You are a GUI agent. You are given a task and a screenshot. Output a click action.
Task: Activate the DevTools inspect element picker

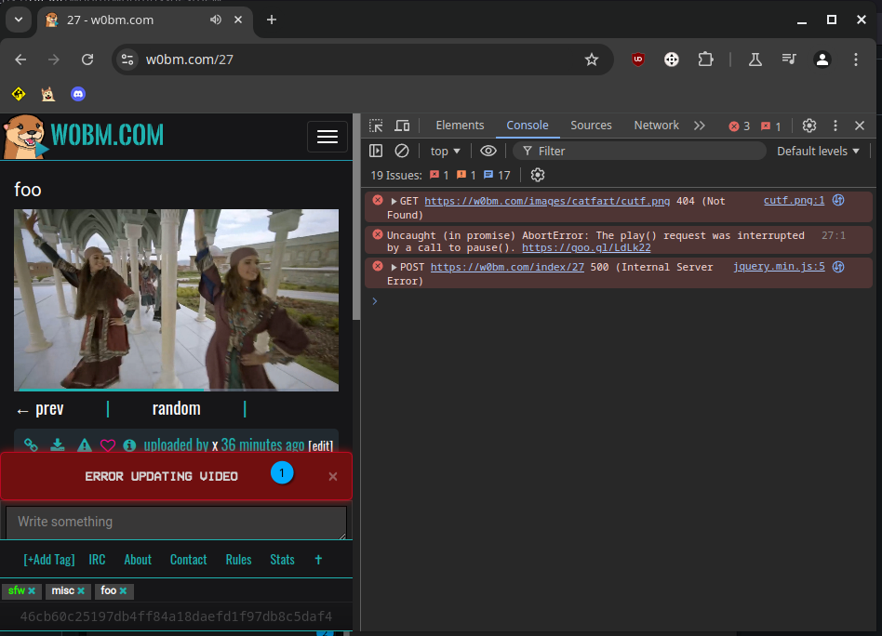pos(376,126)
